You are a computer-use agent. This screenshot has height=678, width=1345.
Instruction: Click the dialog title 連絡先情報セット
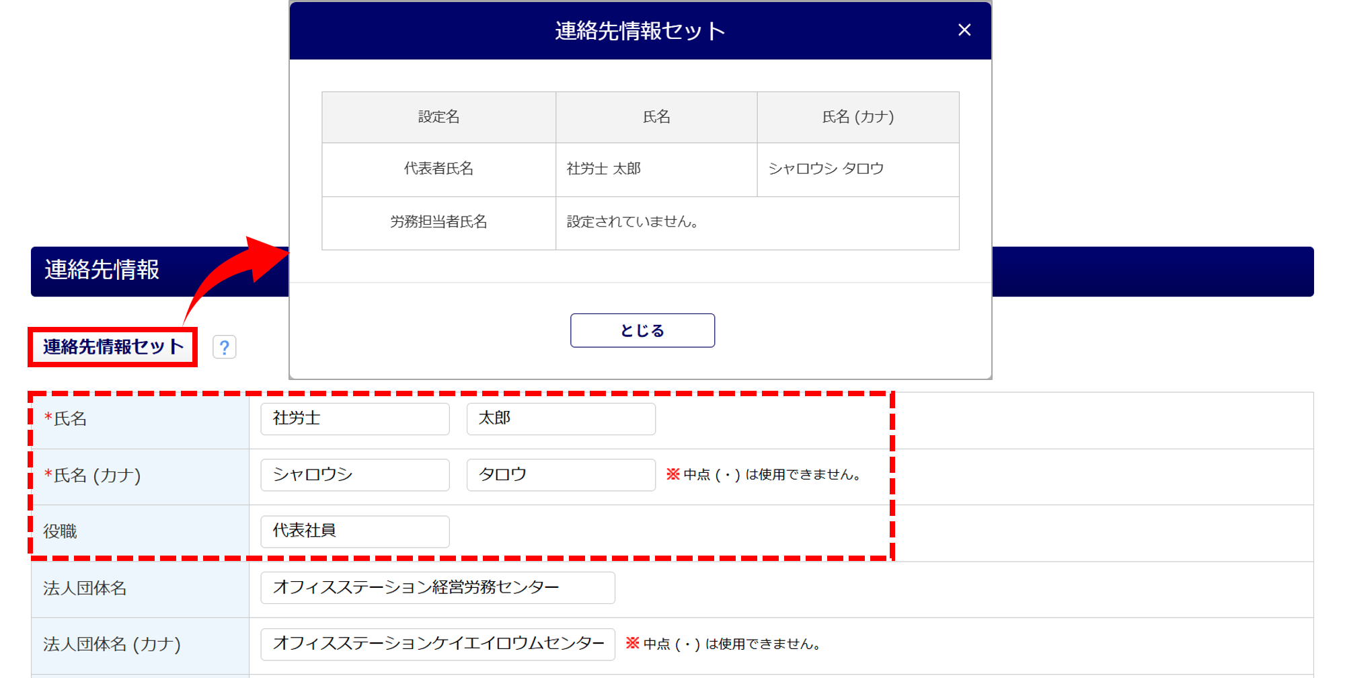point(640,31)
